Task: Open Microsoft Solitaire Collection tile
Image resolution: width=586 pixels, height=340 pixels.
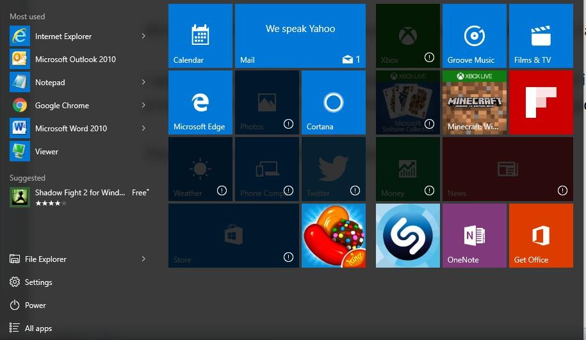Action: pyautogui.click(x=408, y=102)
